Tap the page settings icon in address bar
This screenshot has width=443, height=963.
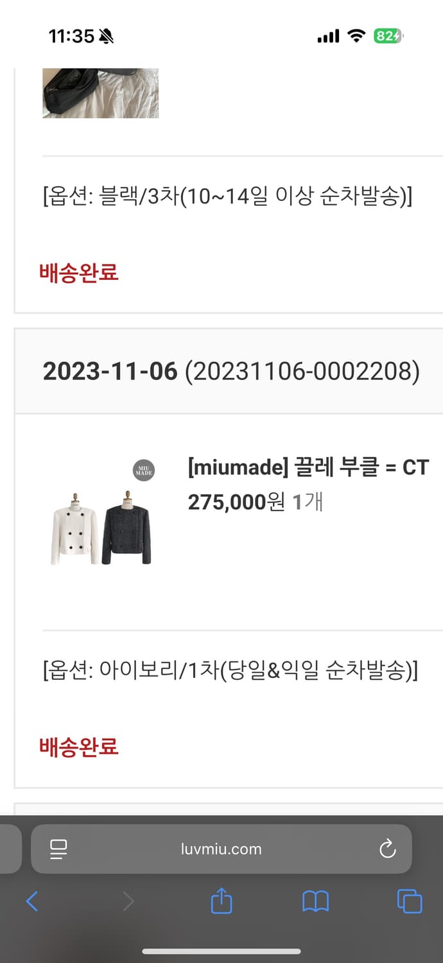click(x=58, y=849)
